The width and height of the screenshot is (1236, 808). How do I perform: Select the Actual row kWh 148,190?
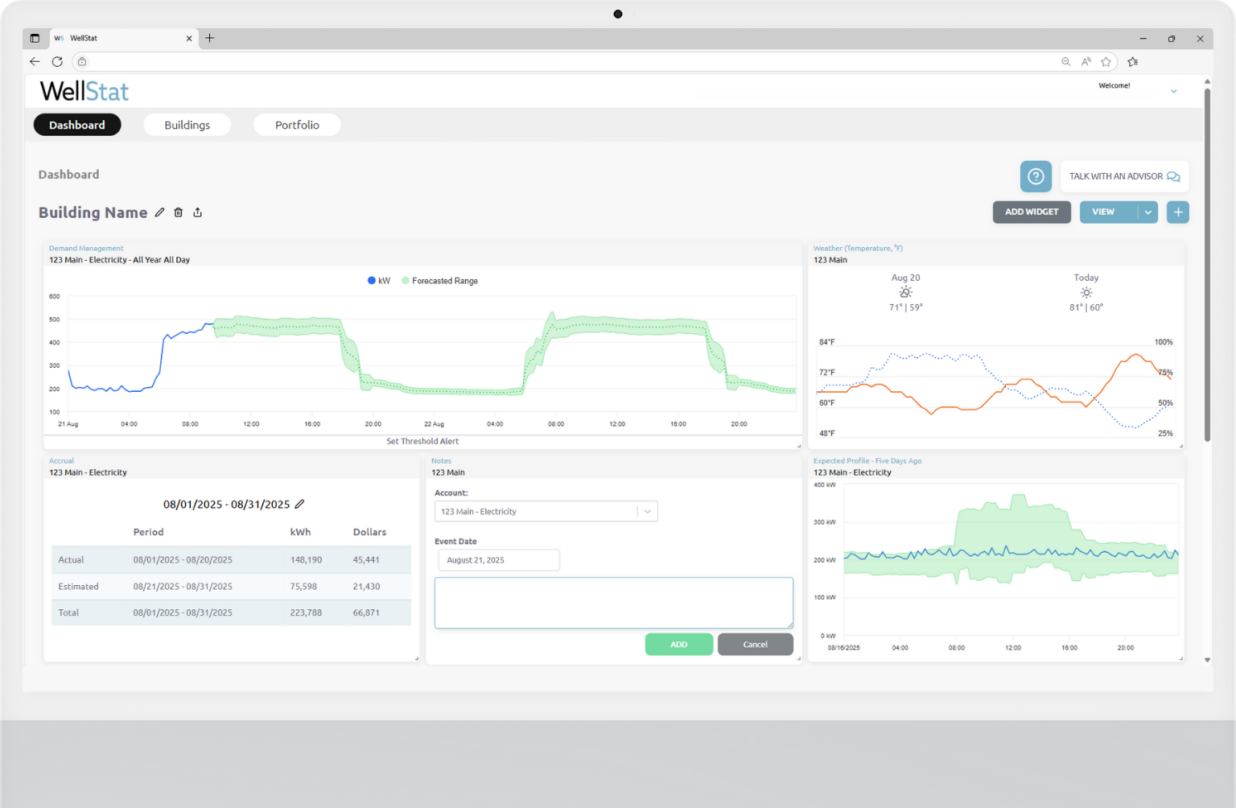306,559
